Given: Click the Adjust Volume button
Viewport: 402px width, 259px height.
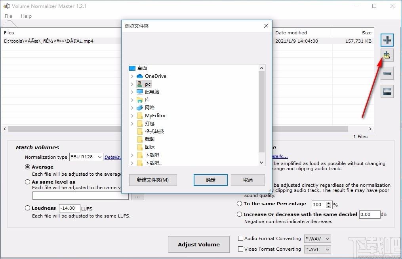Looking at the screenshot, I should pos(199,244).
